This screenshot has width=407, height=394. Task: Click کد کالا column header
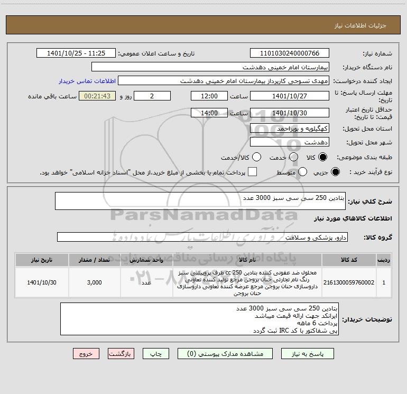[x=349, y=260]
